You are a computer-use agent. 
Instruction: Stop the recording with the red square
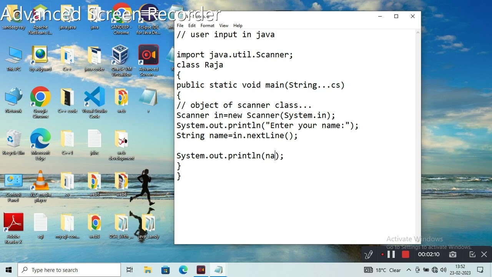(405, 254)
